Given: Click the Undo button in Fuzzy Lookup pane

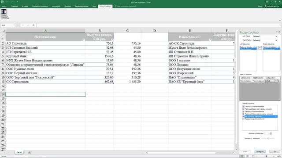Looking at the screenshot, I should coord(245,152).
